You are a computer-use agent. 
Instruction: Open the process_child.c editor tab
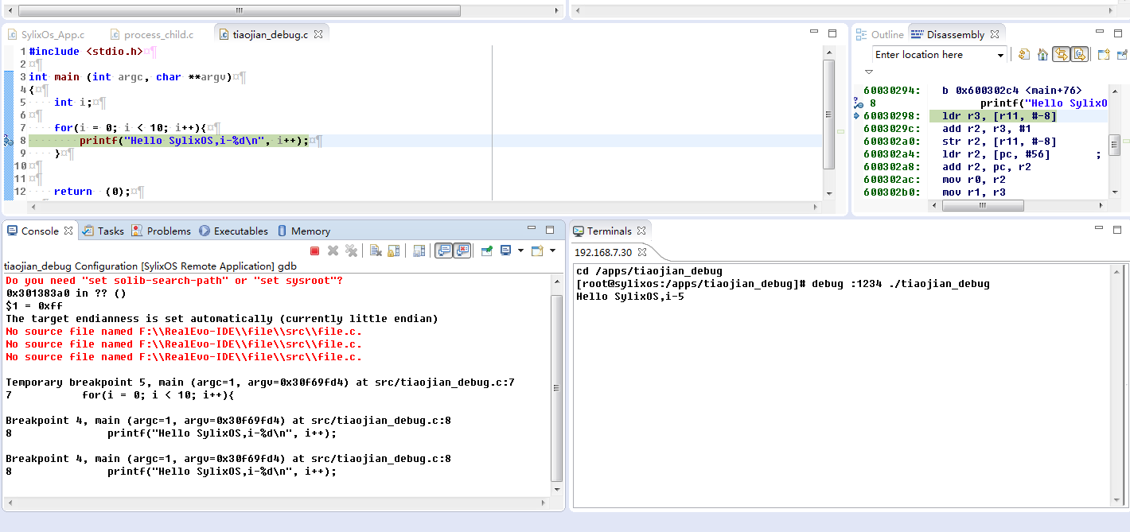(x=151, y=34)
